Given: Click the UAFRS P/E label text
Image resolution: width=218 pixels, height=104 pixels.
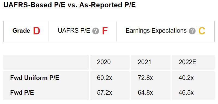Looking at the screenshot, I should point(74,31).
